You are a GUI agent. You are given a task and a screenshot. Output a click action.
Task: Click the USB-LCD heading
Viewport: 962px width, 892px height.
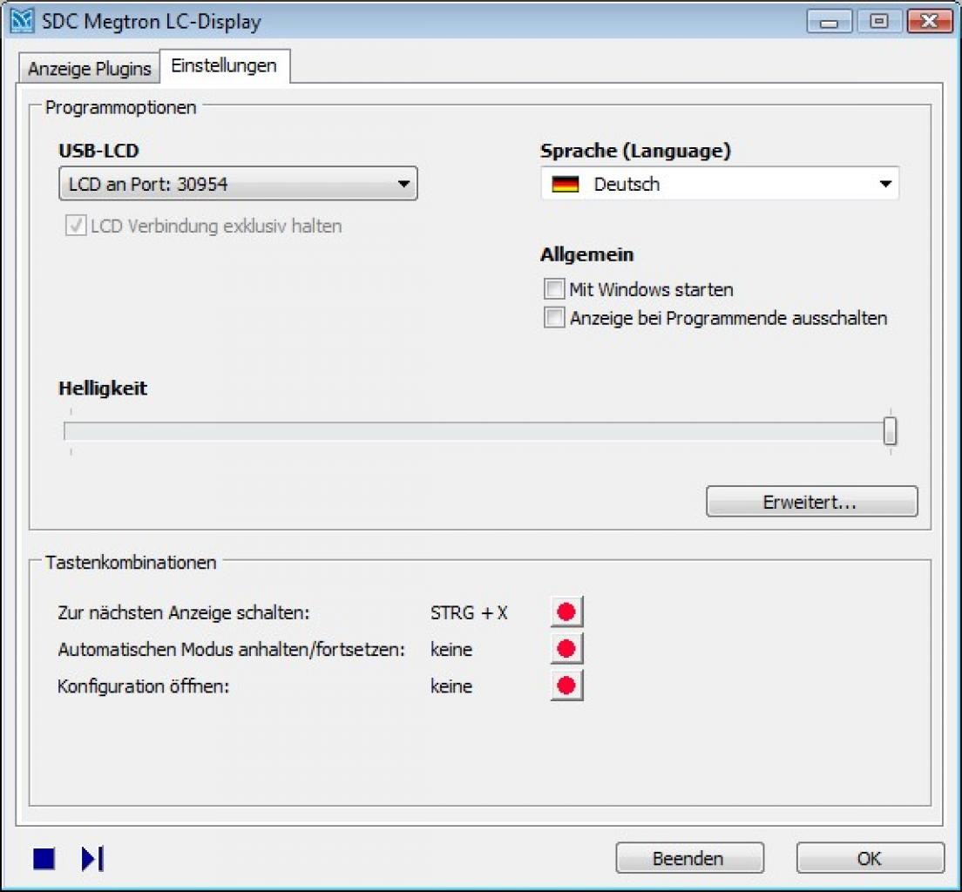98,151
